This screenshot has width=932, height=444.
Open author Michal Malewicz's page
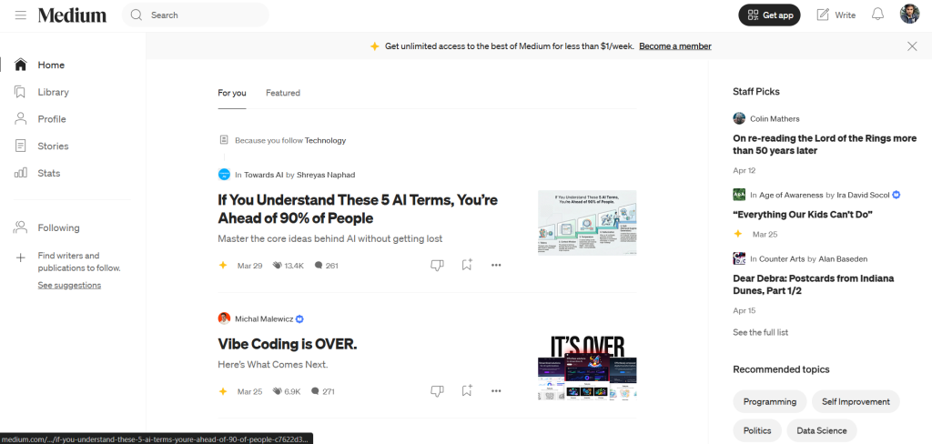click(264, 319)
